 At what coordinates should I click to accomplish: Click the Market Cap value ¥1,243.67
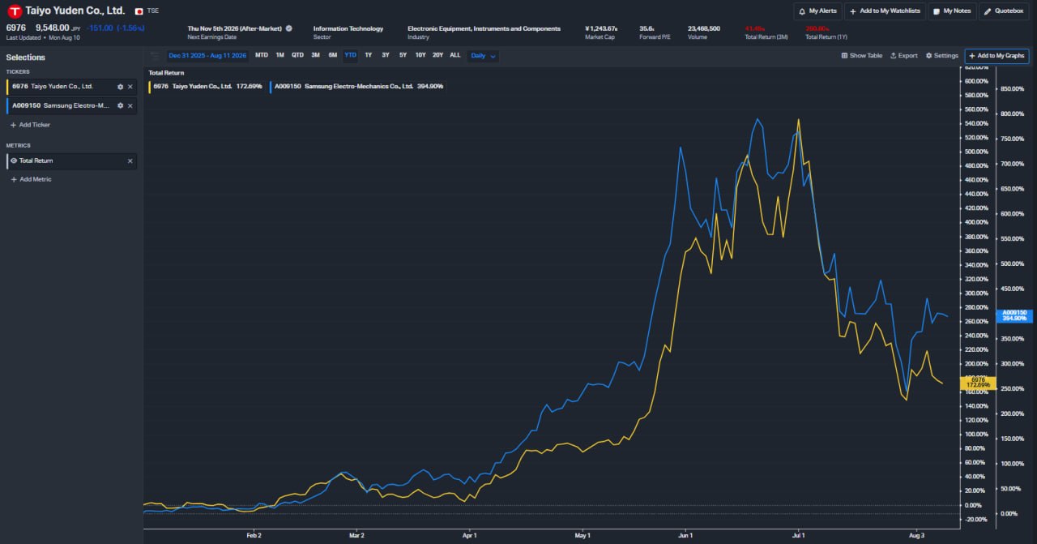pos(600,28)
